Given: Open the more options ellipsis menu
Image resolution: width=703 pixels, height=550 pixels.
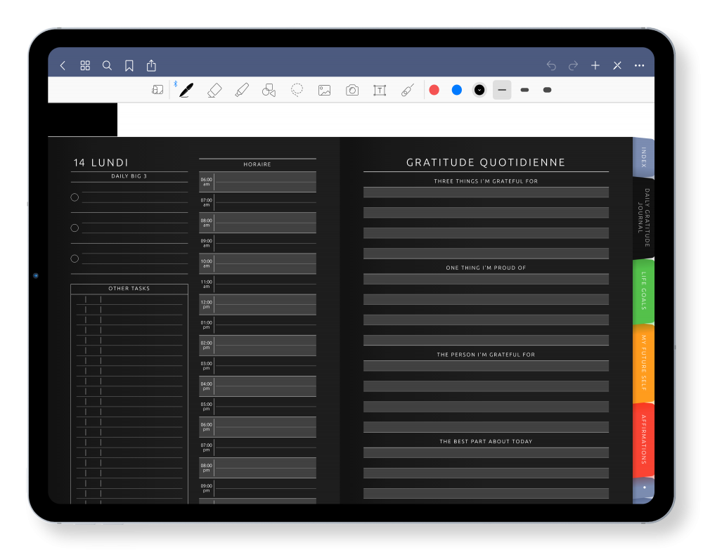Looking at the screenshot, I should [639, 66].
